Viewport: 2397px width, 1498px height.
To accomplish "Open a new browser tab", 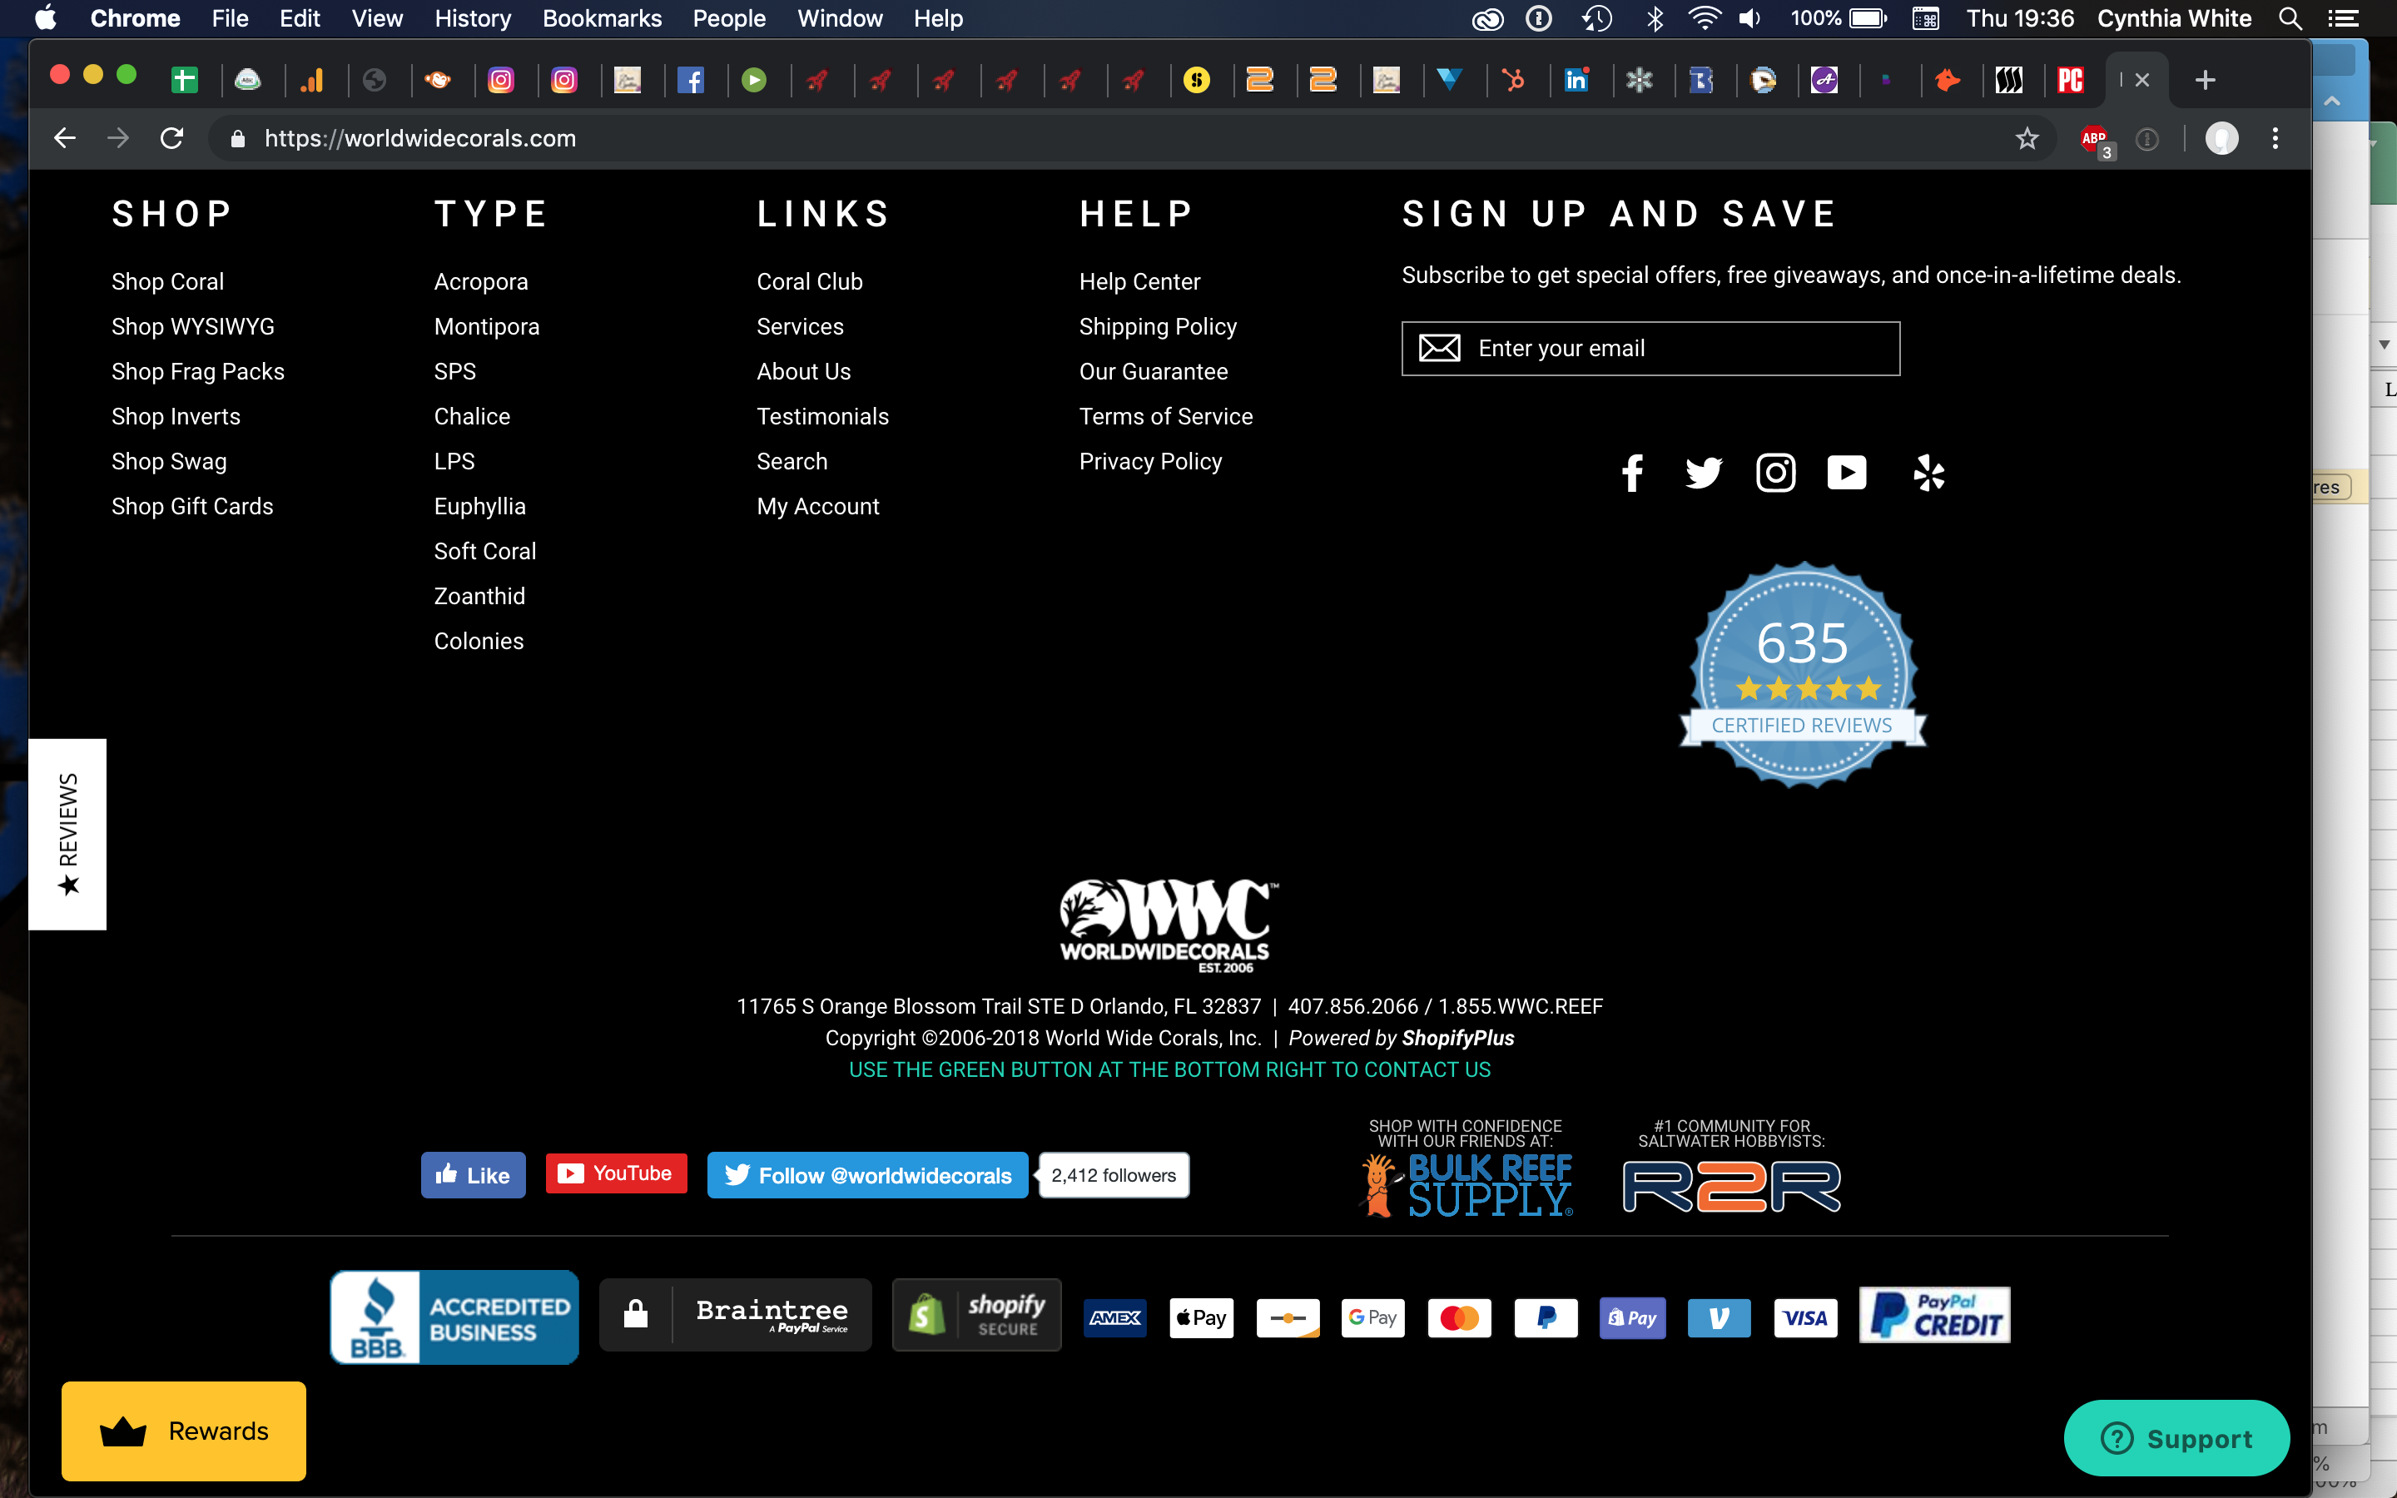I will coord(2205,80).
